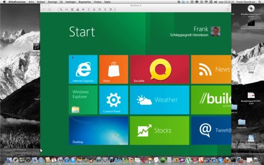Open the Store tile
The width and height of the screenshot is (264, 165).
click(x=114, y=69)
